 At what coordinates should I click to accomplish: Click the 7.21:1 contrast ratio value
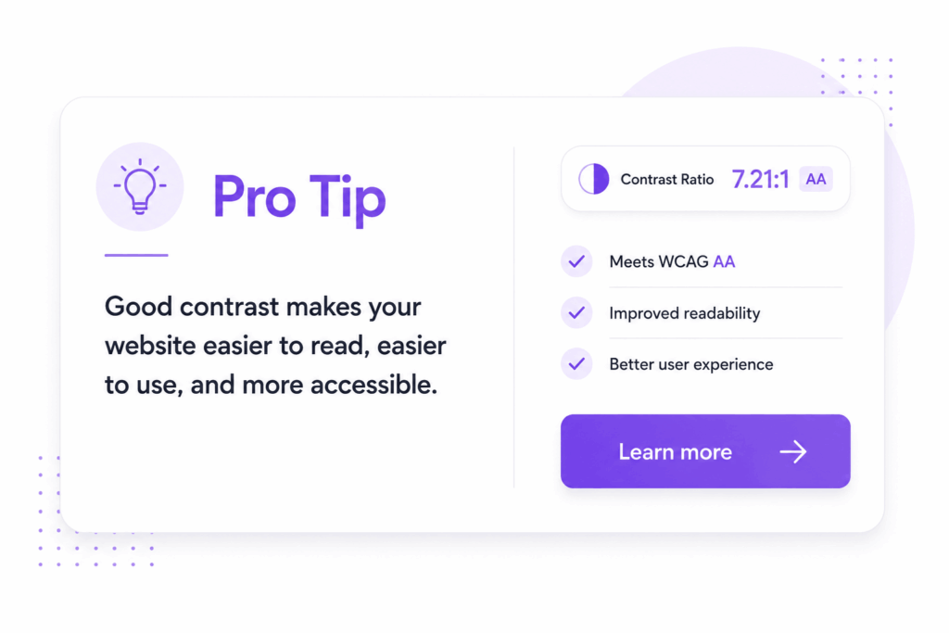[760, 179]
